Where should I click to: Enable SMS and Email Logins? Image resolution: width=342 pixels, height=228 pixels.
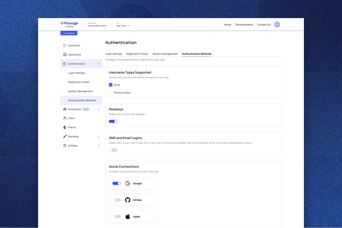click(x=113, y=150)
